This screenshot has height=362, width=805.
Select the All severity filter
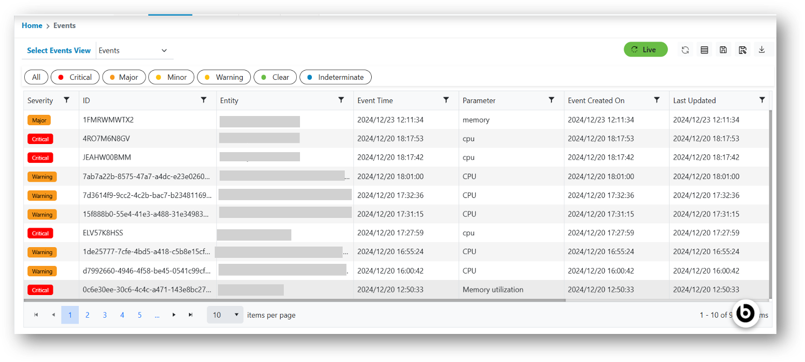coord(36,77)
